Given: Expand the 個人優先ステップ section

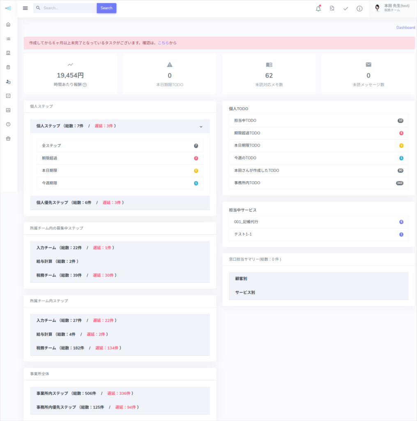Looking at the screenshot, I should (x=120, y=203).
